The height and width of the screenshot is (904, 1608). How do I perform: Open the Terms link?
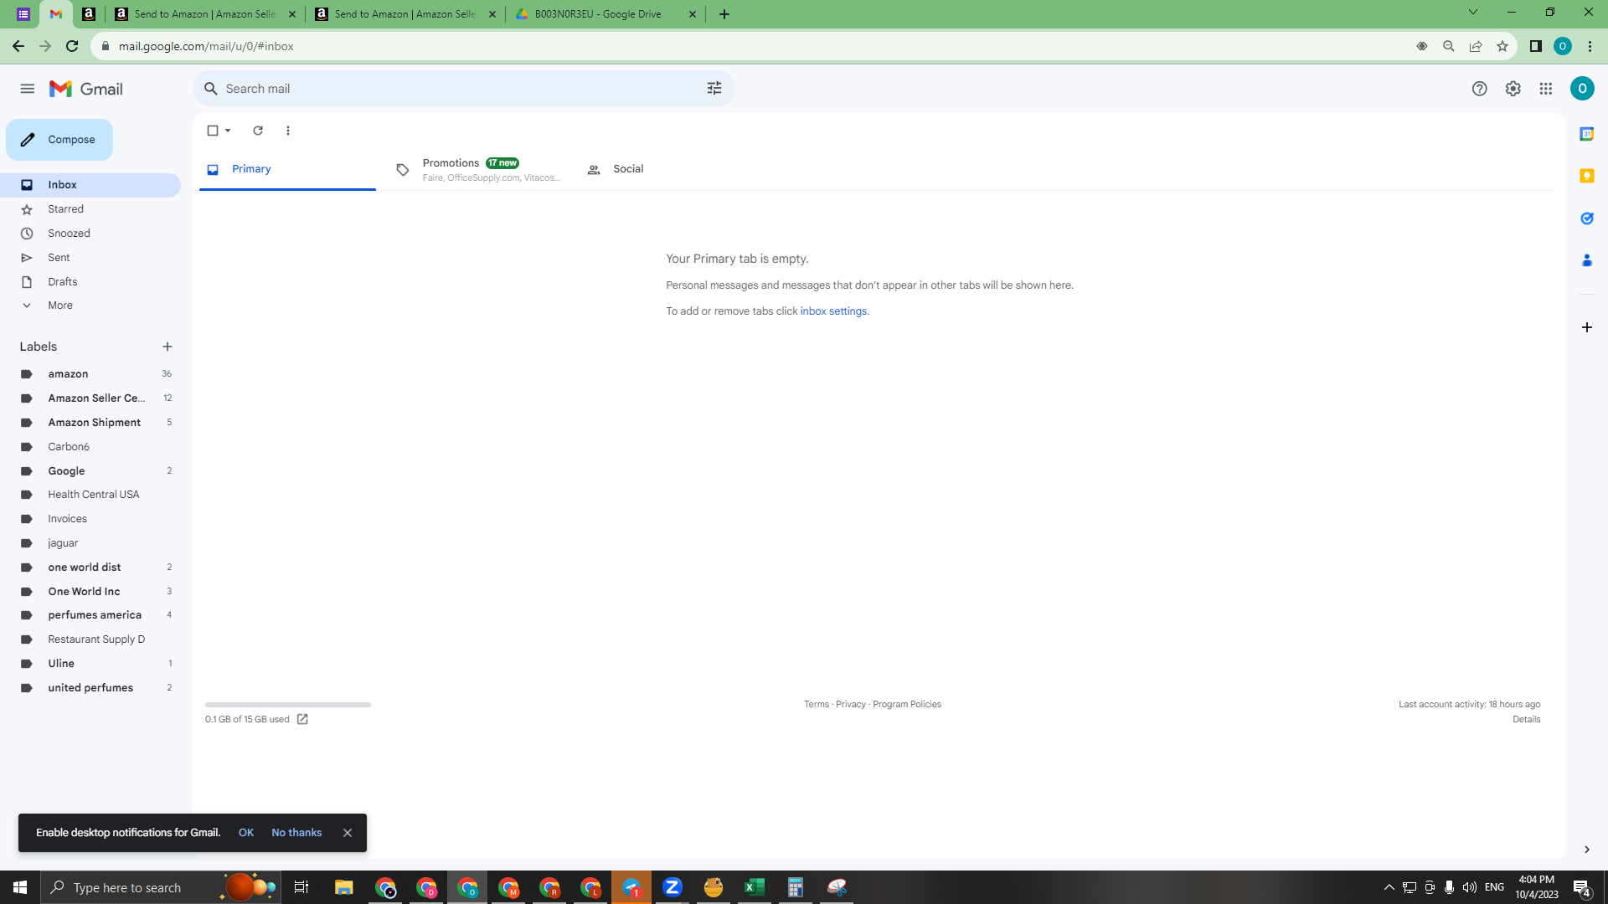pyautogui.click(x=817, y=705)
